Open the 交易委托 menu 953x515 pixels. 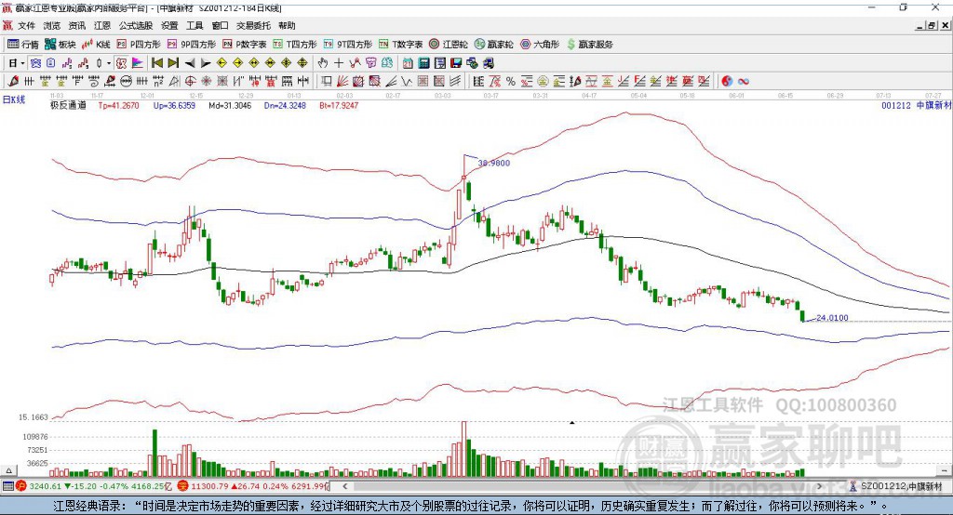click(253, 25)
